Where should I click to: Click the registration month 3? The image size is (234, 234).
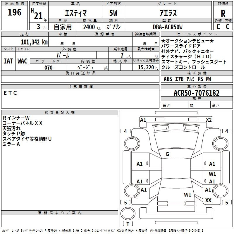[39, 27]
